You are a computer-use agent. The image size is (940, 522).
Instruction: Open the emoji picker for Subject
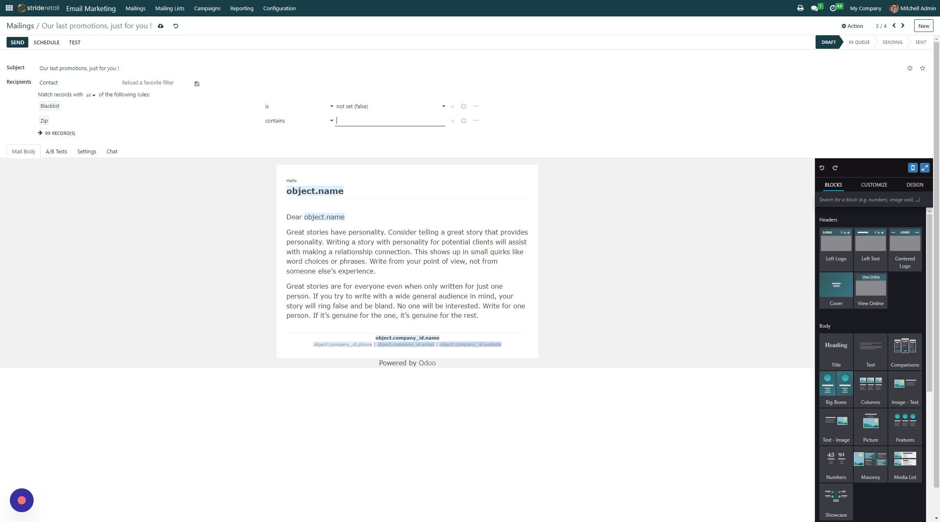tap(910, 68)
